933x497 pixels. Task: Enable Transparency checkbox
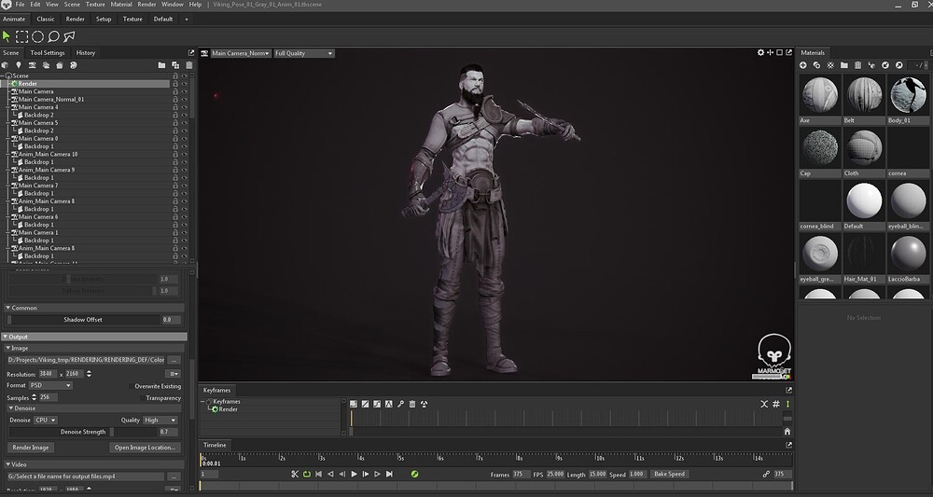(142, 398)
